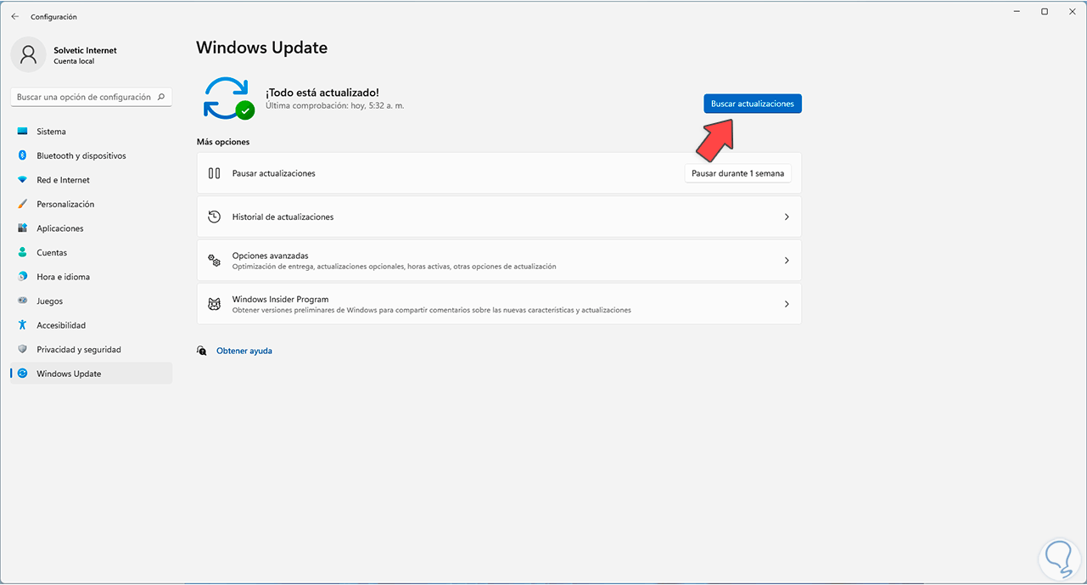The width and height of the screenshot is (1087, 585).
Task: Open Accesibilidad settings
Action: click(91, 325)
